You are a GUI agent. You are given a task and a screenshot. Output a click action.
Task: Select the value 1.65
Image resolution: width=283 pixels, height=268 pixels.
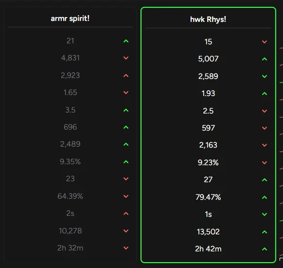click(x=70, y=93)
